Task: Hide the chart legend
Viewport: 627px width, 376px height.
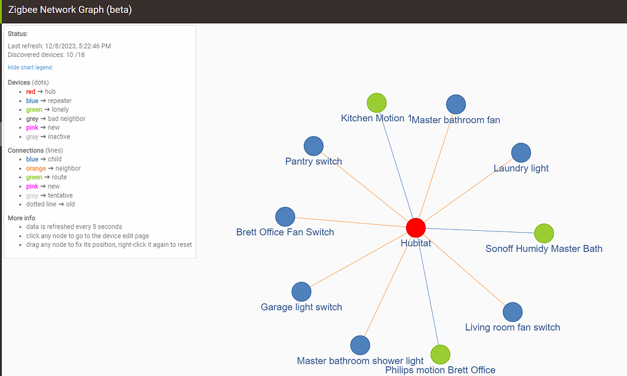Action: (29, 67)
